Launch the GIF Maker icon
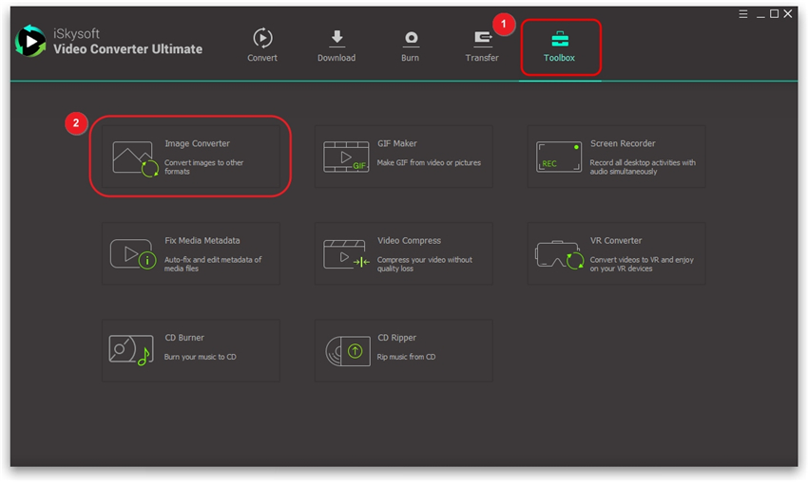Screen dimensions: 808x482 pyautogui.click(x=346, y=158)
